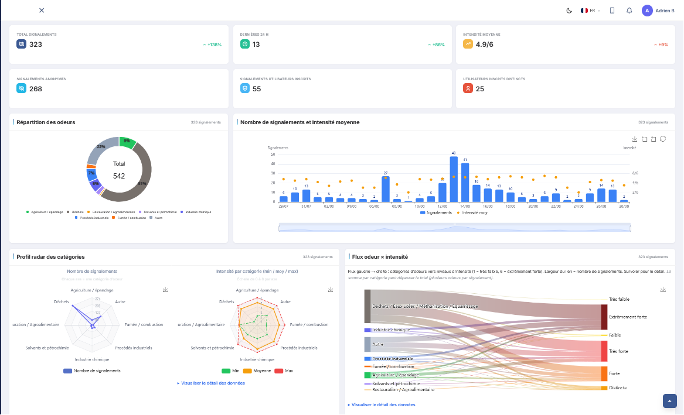Download the Nombre de signalements radar chart
This screenshot has width=684, height=415.
[165, 290]
